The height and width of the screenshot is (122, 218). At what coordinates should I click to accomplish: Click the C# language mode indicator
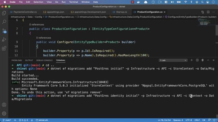pos(204,120)
